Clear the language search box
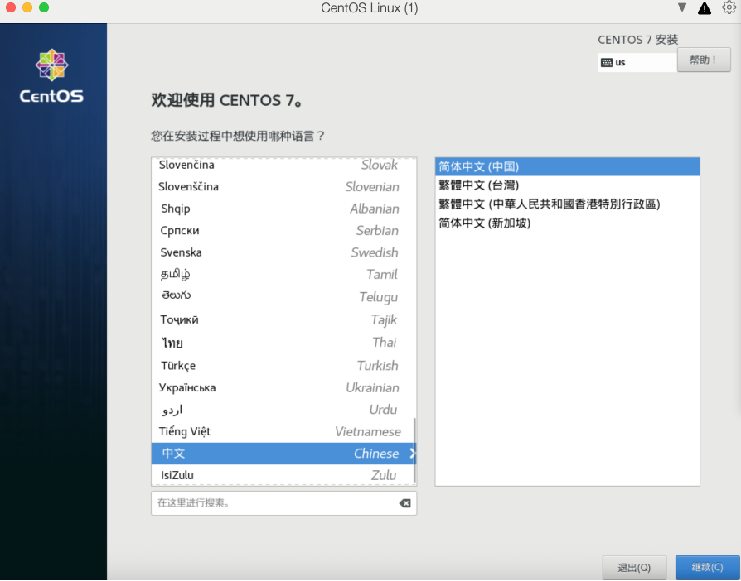Viewport: 741px width, 581px height. (404, 503)
